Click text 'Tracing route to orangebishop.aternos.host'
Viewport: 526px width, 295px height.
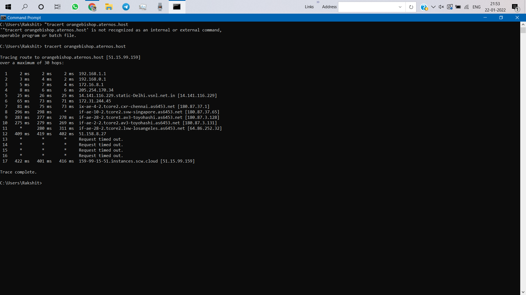52,57
